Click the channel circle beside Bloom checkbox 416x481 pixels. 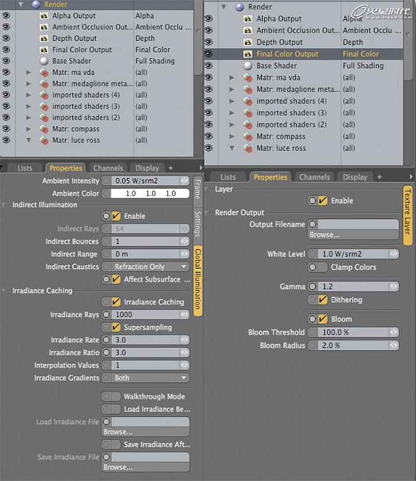(313, 319)
